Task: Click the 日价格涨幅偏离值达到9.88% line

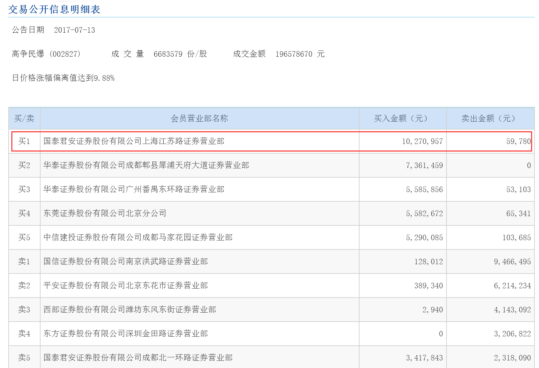Action: 63,78
